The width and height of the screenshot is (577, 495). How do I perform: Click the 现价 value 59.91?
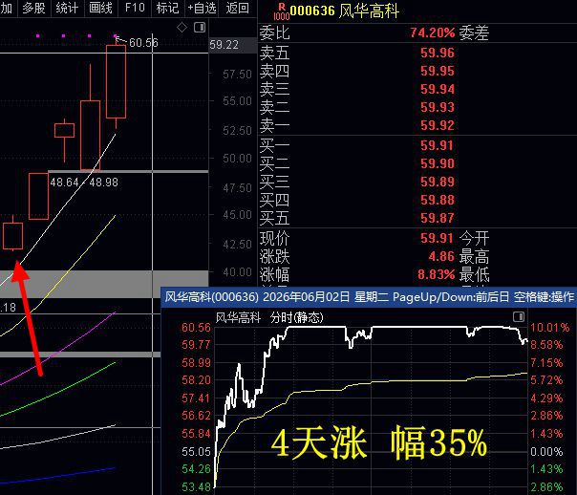(x=437, y=238)
